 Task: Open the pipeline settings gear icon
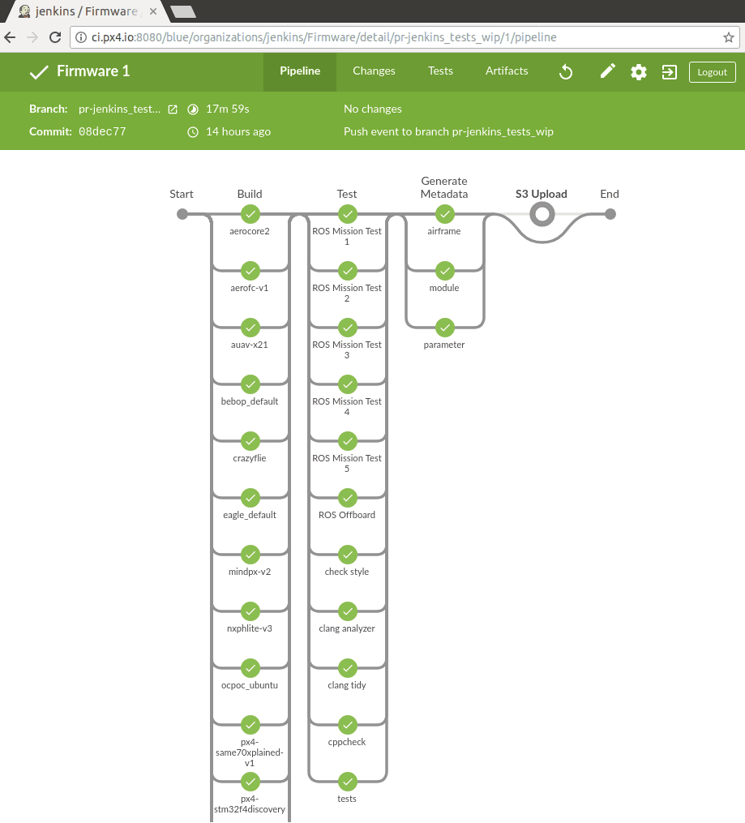coord(639,72)
